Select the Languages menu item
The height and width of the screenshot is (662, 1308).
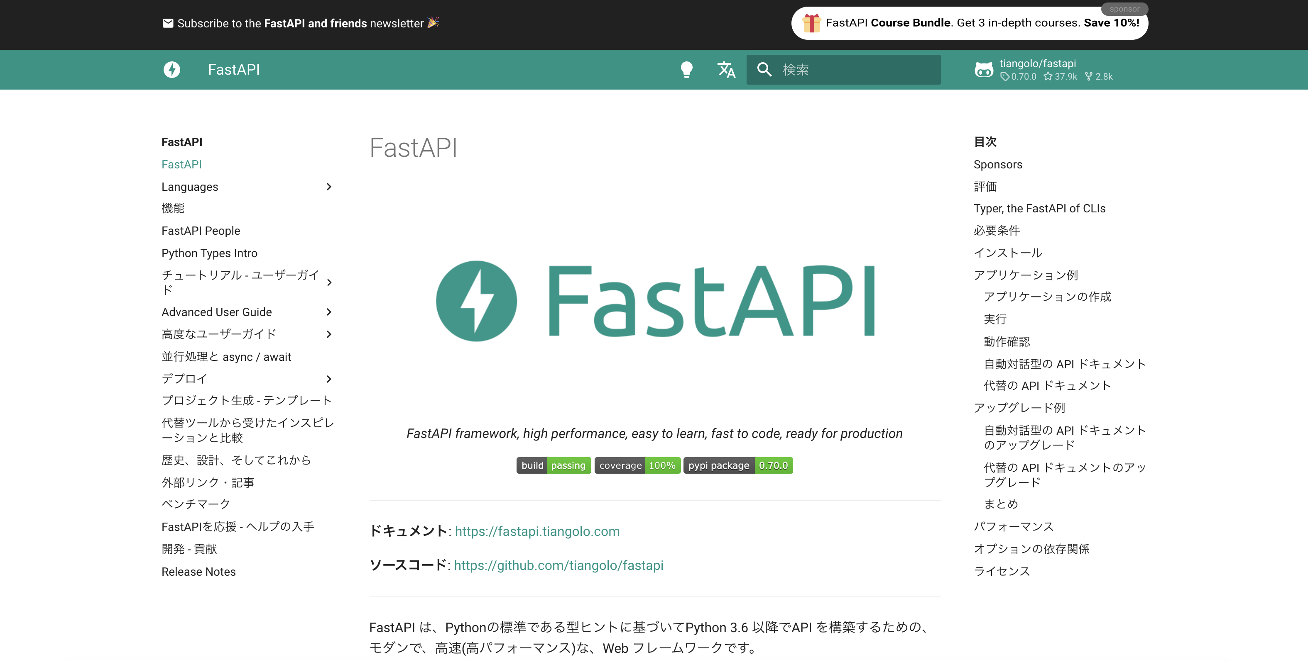(x=190, y=187)
